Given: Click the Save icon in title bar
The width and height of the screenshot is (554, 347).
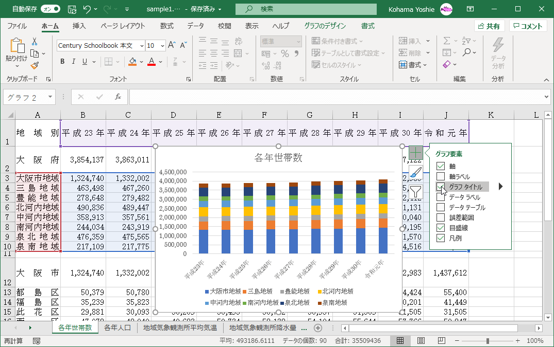Looking at the screenshot, I should 72,9.
